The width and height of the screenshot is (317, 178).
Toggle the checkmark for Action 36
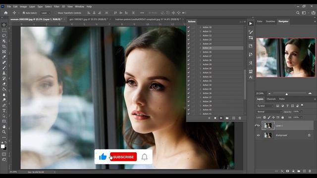[x=189, y=93]
